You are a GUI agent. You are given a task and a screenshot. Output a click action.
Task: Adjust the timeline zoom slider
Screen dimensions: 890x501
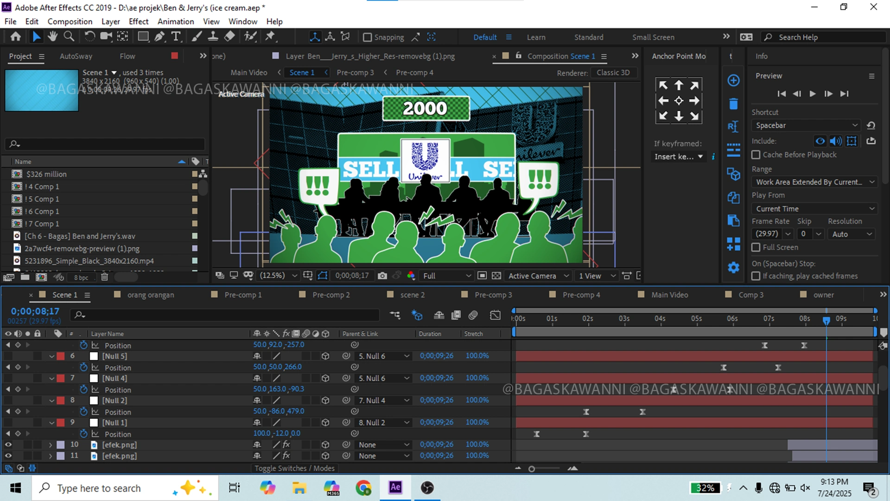click(532, 469)
